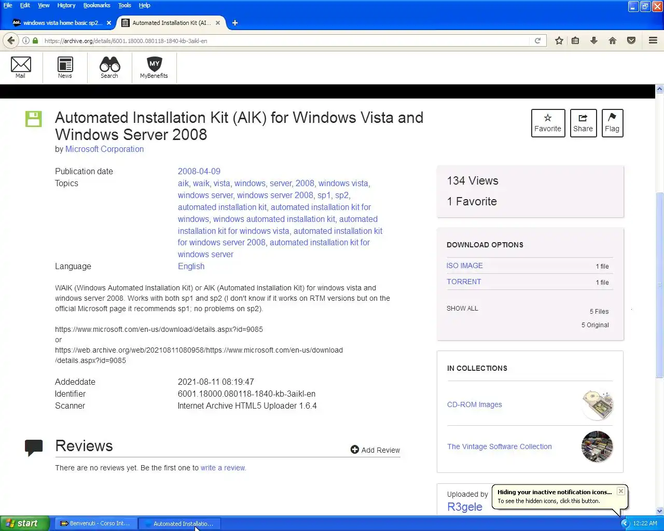Image resolution: width=664 pixels, height=531 pixels.
Task: Share this archive item
Action: point(583,123)
